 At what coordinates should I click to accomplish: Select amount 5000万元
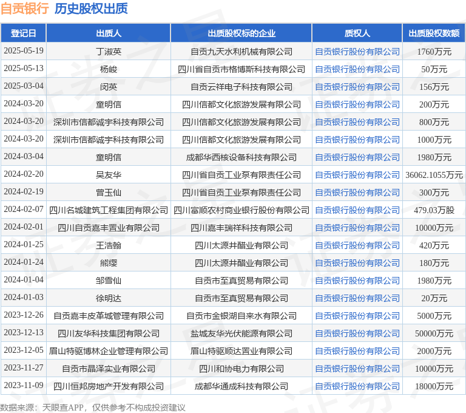434,316
